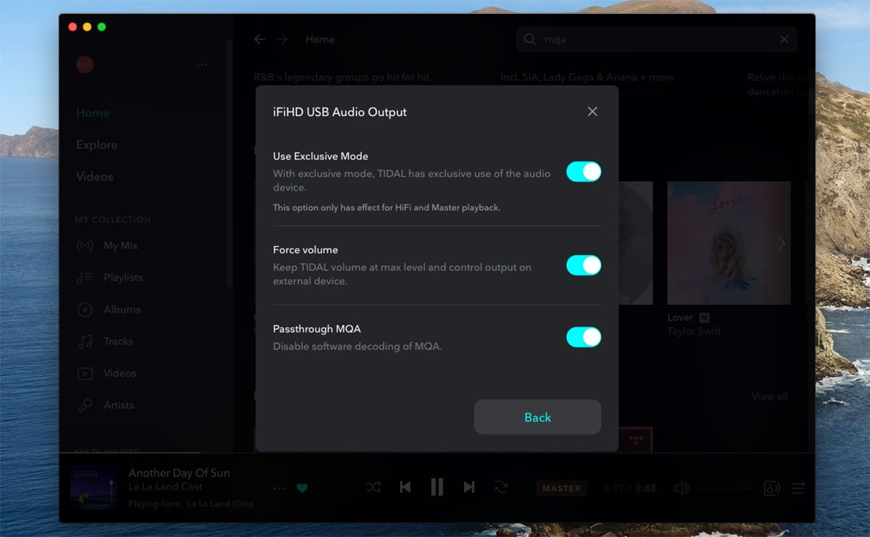Click the MASTER quality badge

pos(562,488)
